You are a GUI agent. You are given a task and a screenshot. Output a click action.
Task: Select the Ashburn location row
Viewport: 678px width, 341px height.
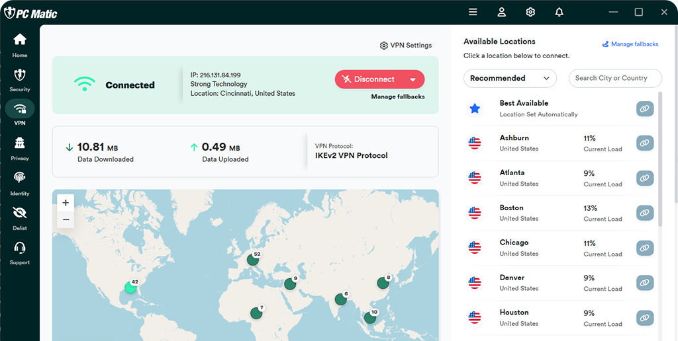[x=560, y=143]
